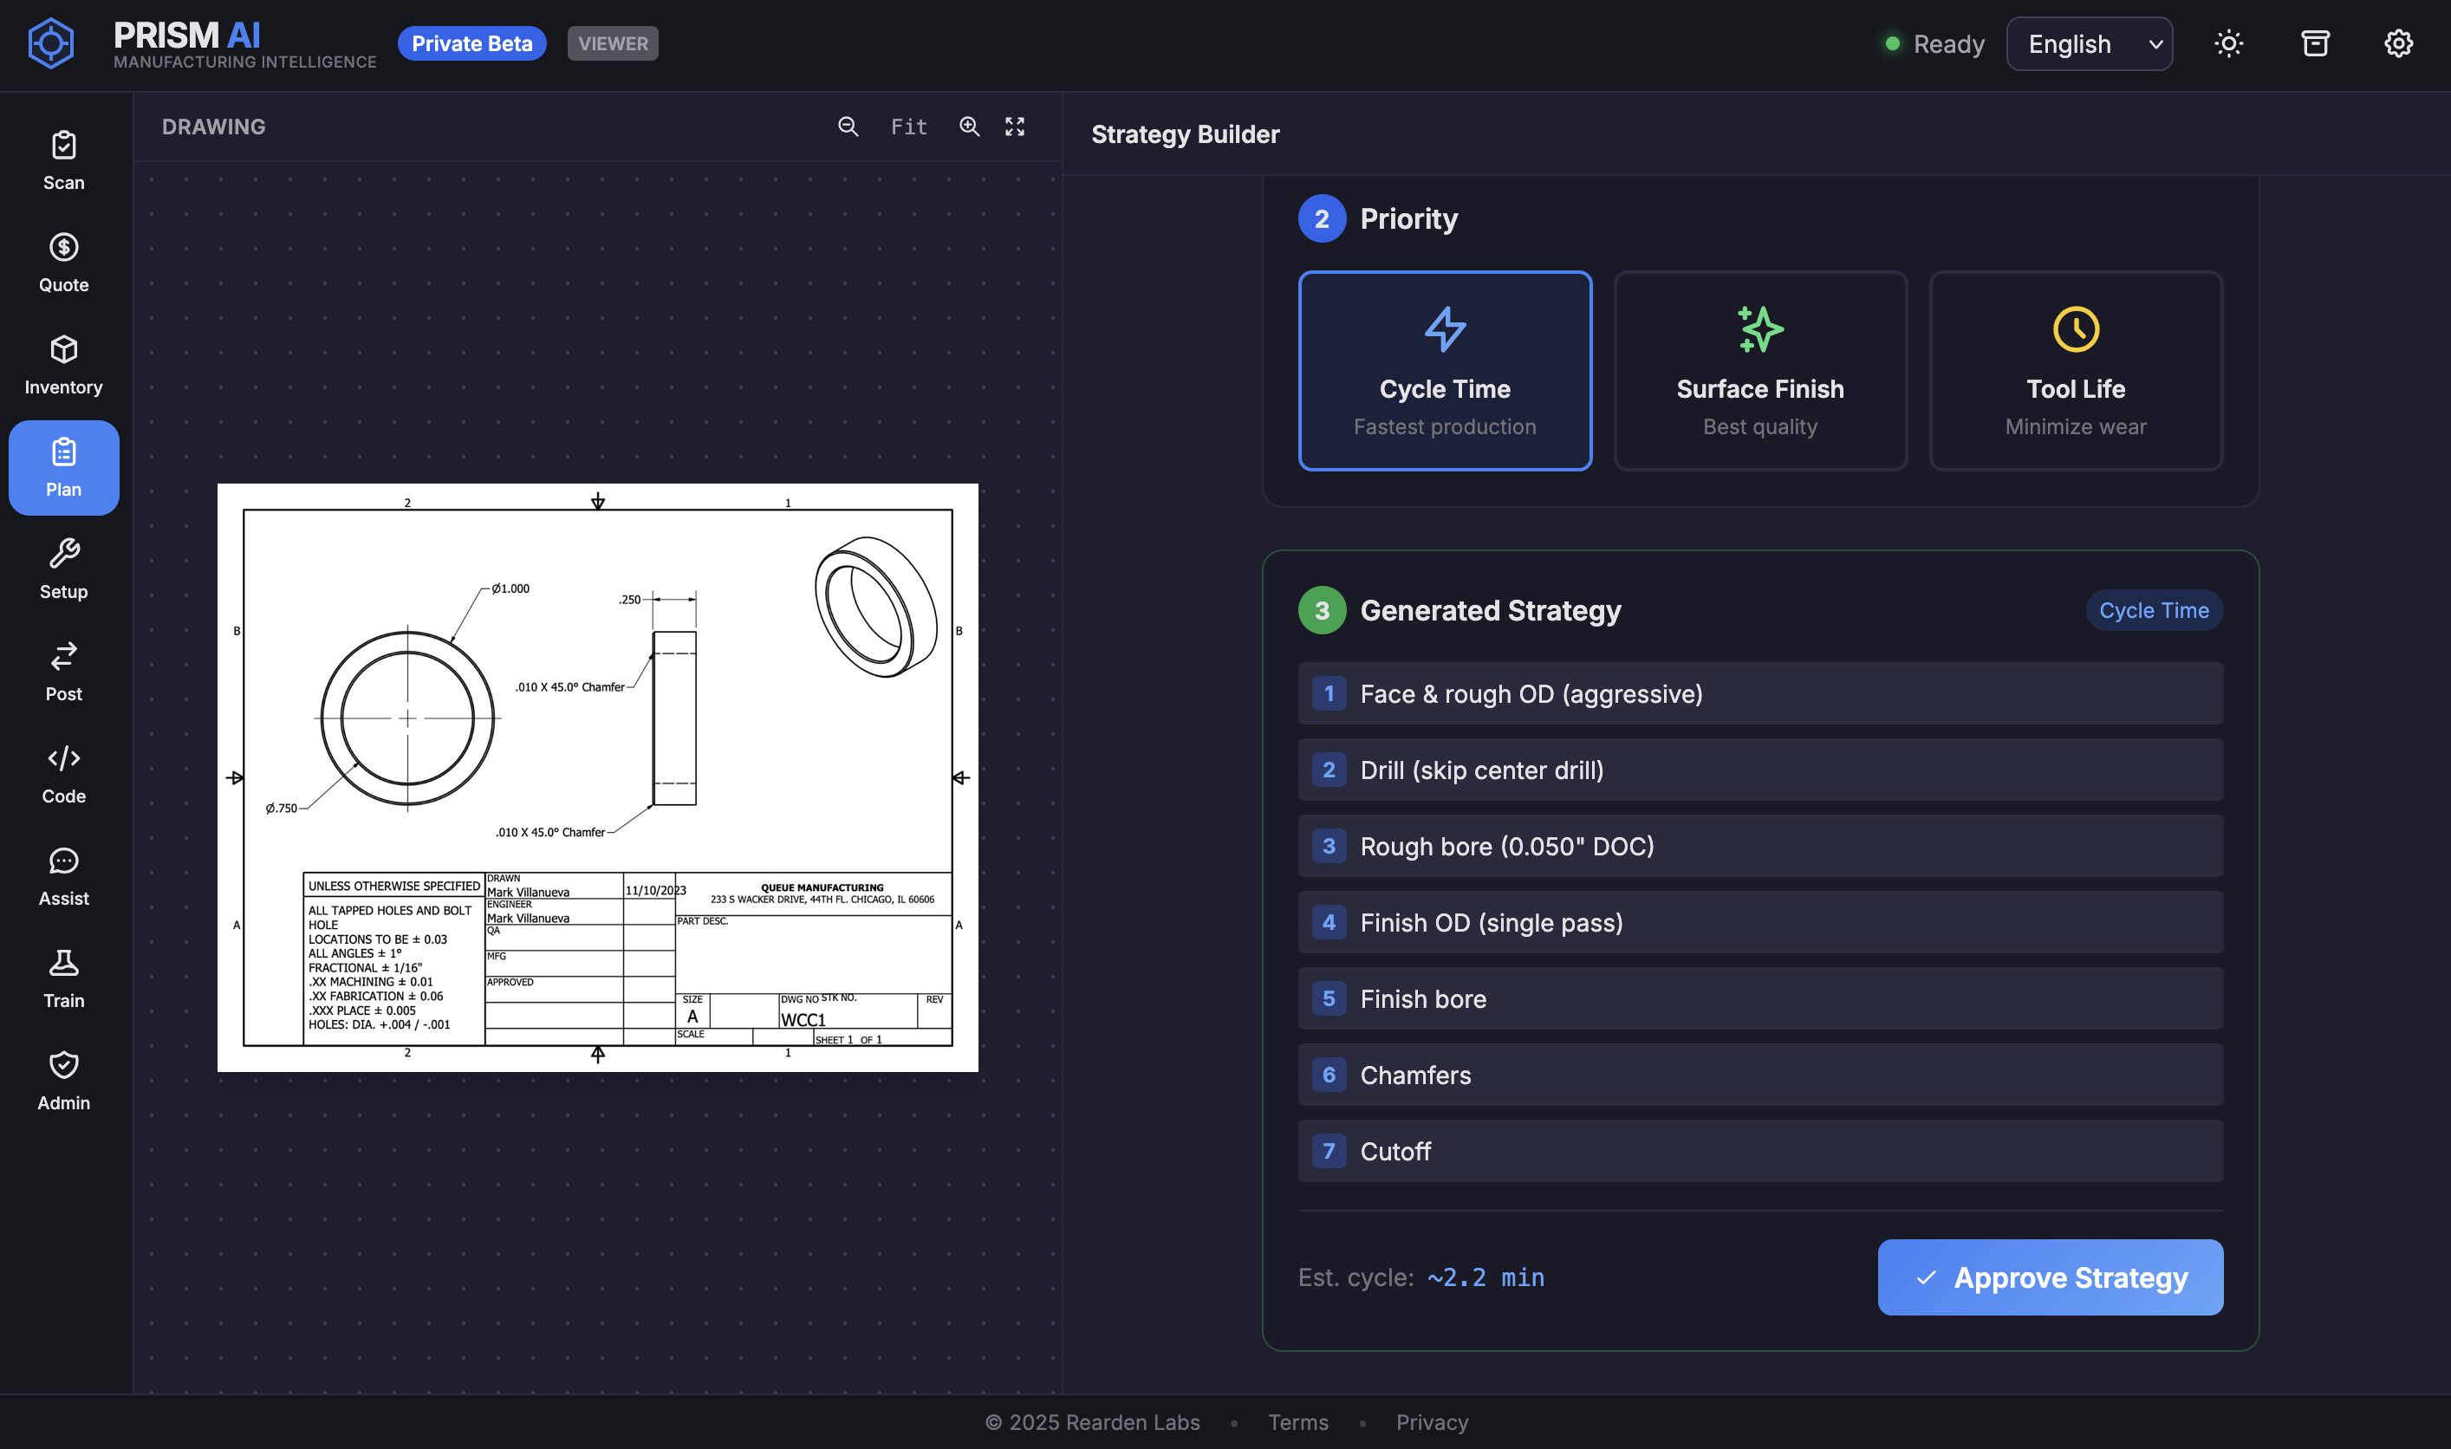The image size is (2451, 1449).
Task: Open settings via the gear icon
Action: pos(2398,44)
